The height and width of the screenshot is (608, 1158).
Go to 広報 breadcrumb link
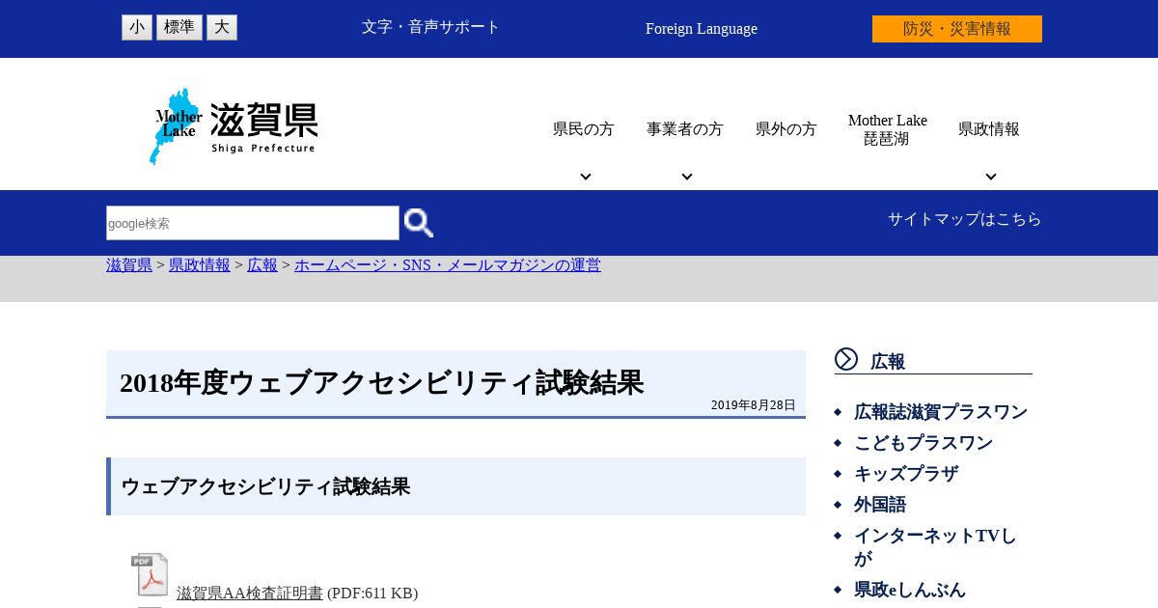262,265
